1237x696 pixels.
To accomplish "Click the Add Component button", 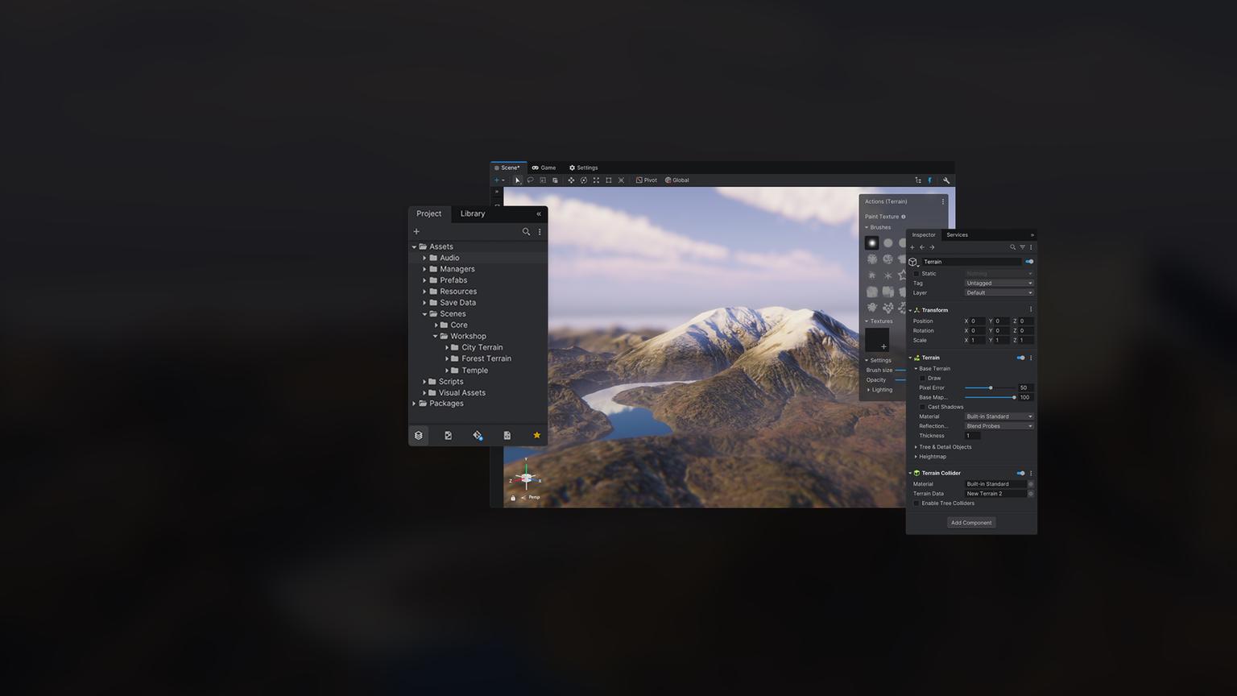I will click(x=971, y=523).
